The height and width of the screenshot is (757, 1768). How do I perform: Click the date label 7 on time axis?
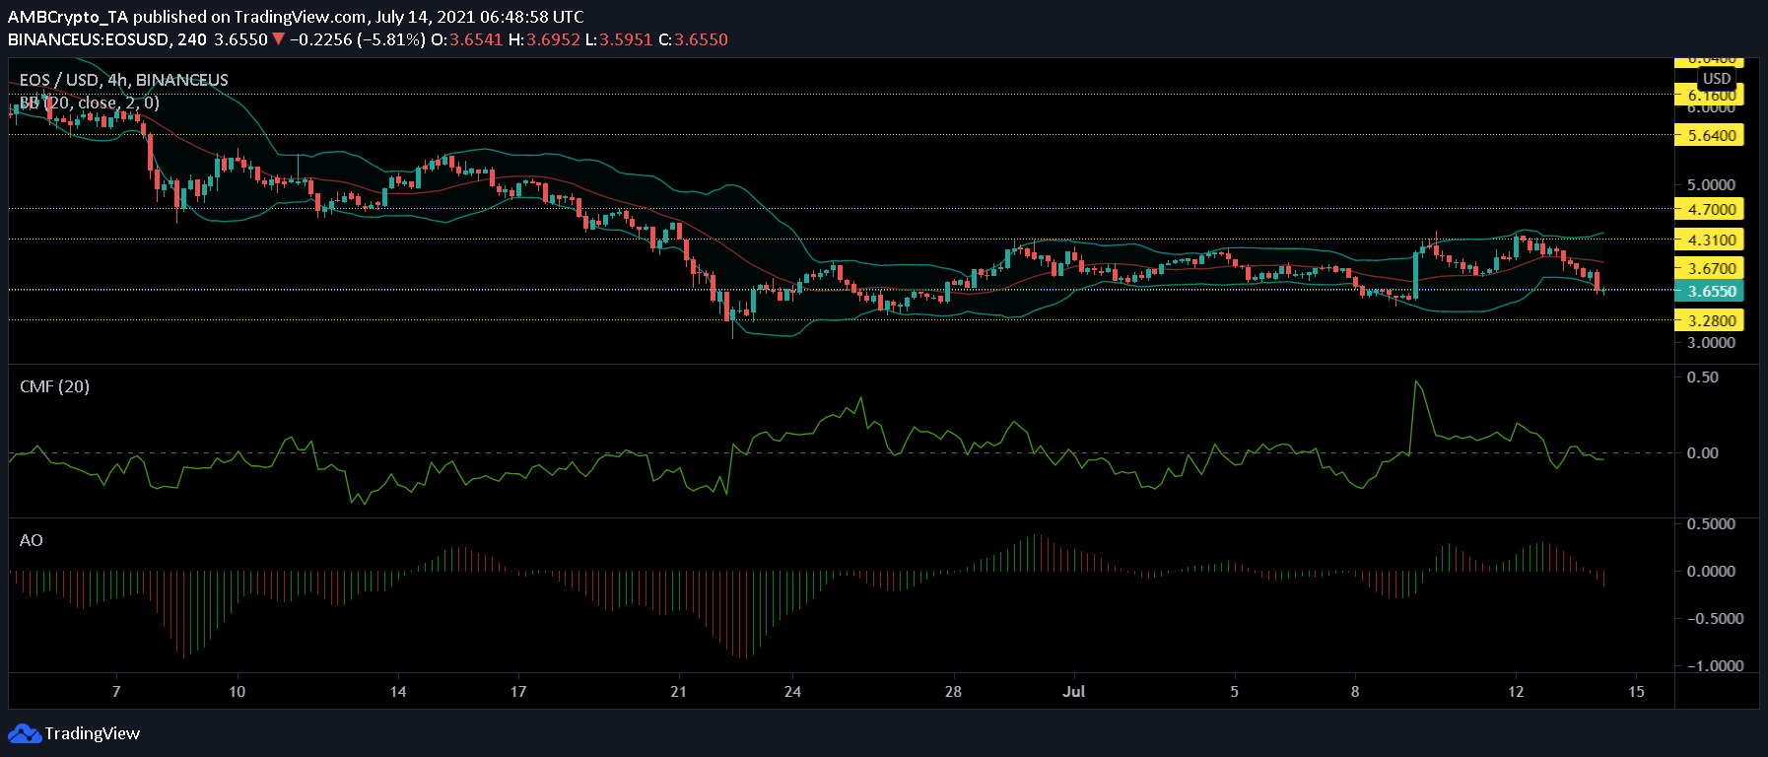click(116, 692)
